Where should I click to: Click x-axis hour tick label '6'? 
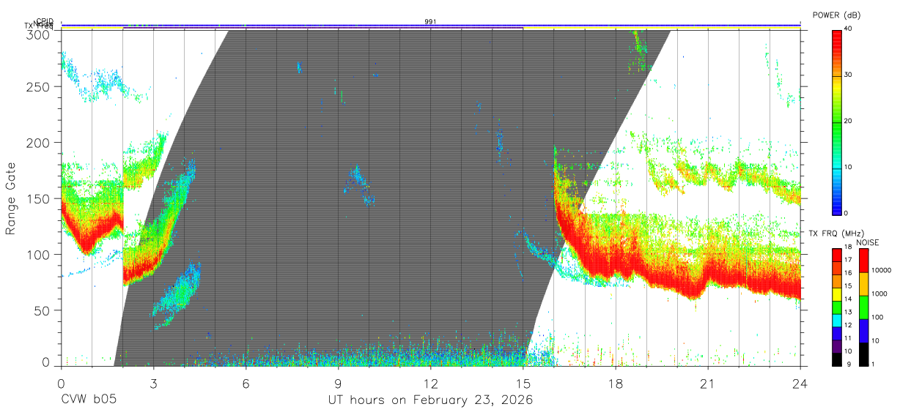(x=246, y=384)
